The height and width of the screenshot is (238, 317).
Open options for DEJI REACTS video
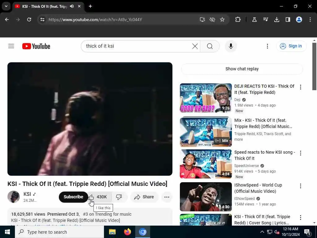(300, 87)
